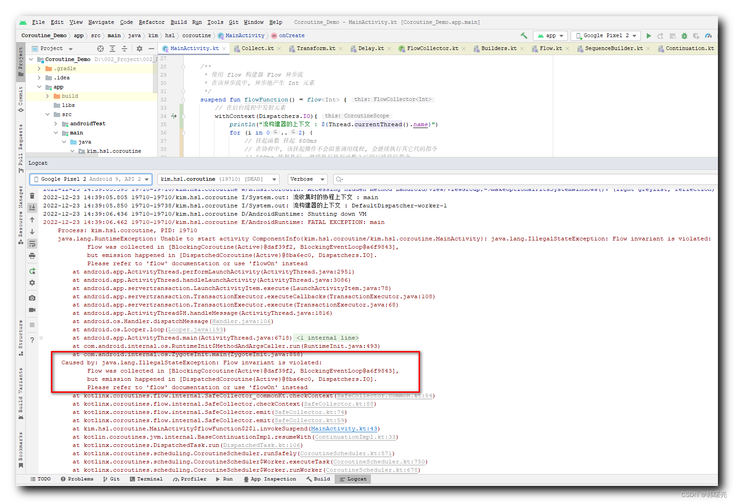
Task: Open the Build menu
Action: tap(179, 22)
